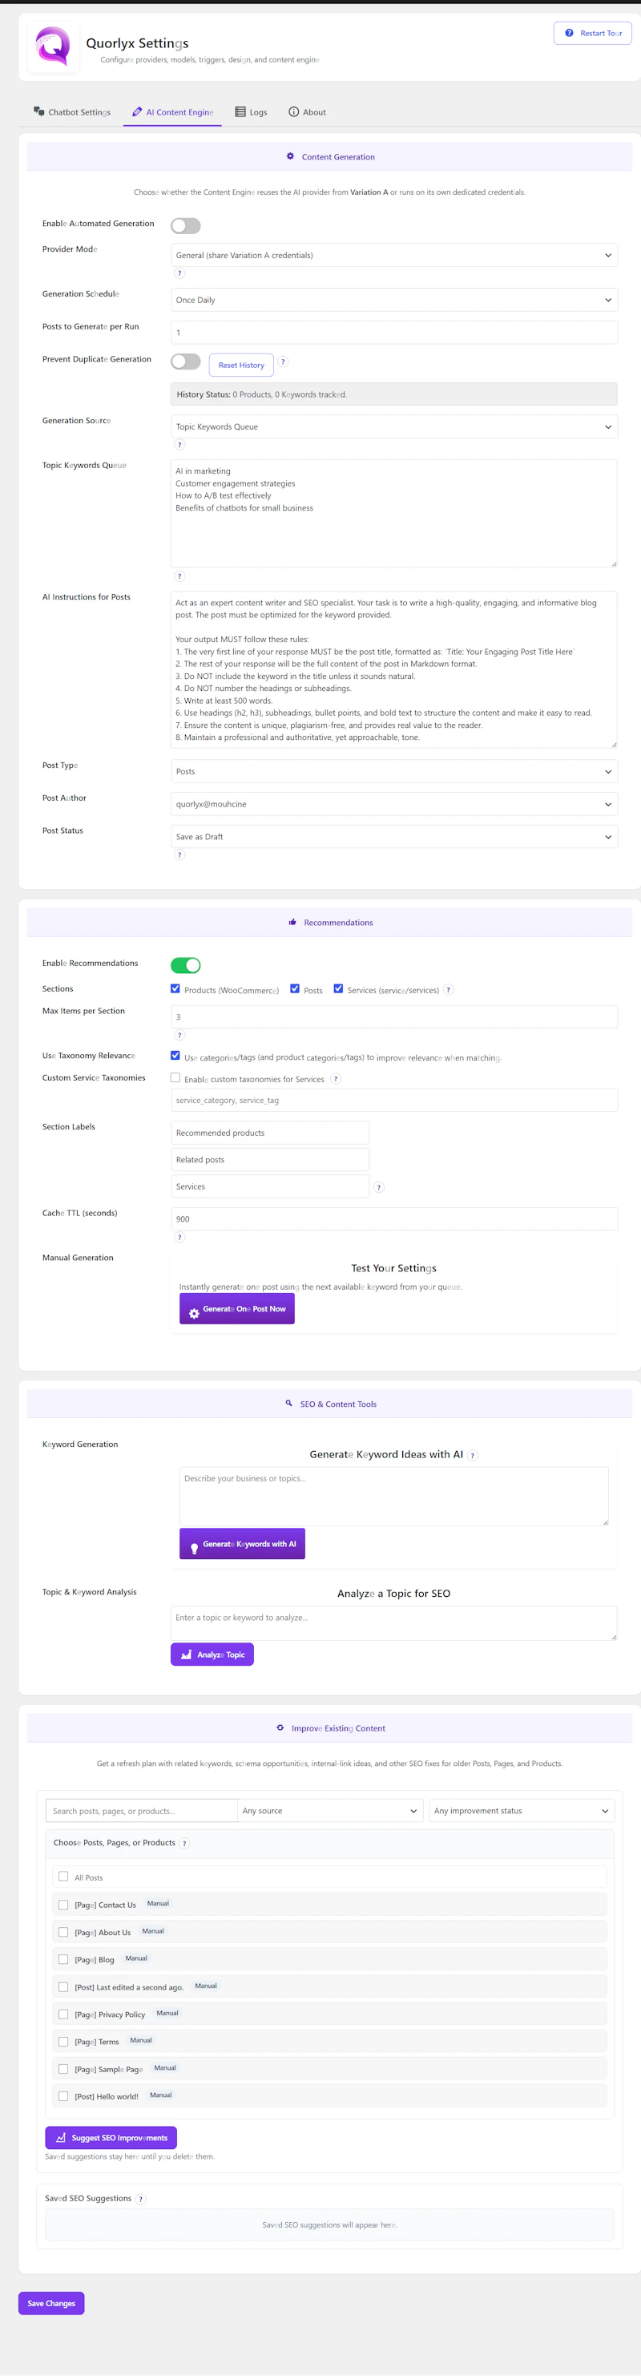Click help icon next to Generate Keyword Ideas heading
The height and width of the screenshot is (2376, 641).
pos(474,1456)
